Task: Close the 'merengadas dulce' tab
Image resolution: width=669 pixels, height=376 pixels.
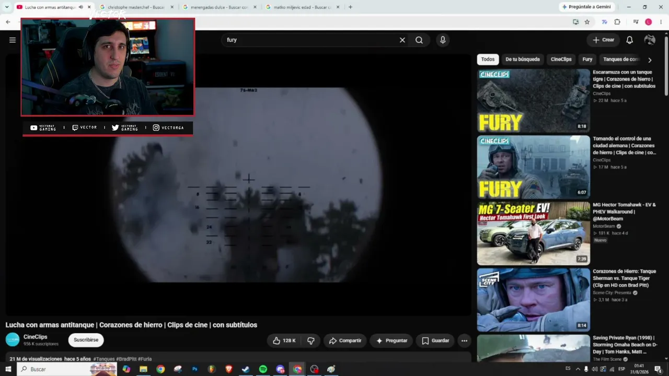Action: click(255, 7)
